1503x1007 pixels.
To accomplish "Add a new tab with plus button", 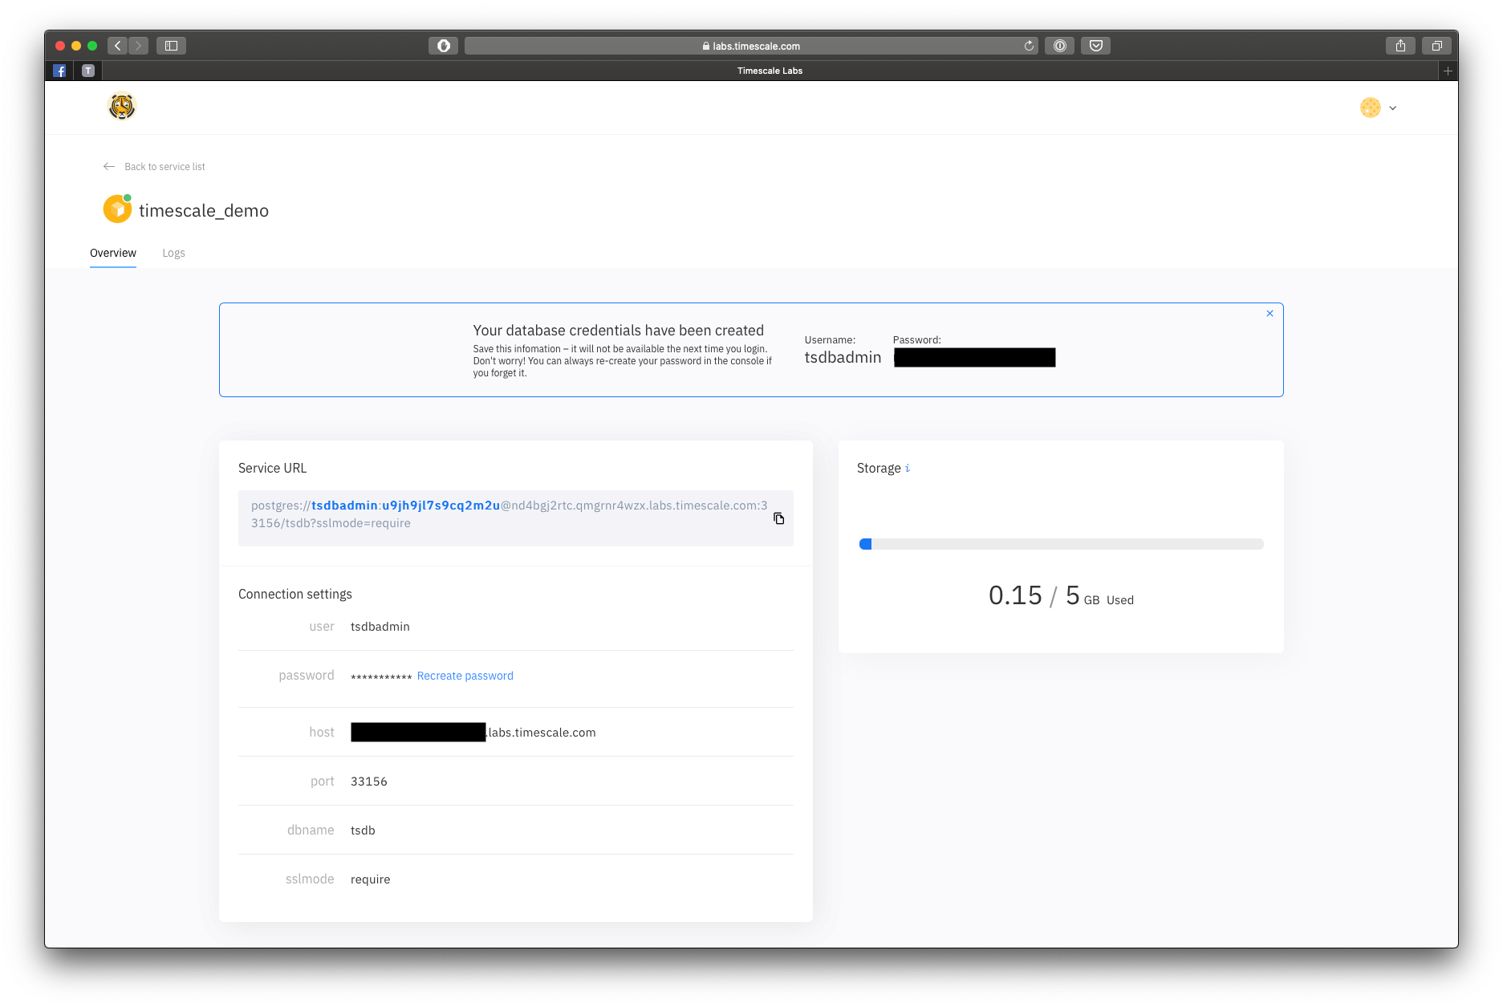I will tap(1448, 71).
